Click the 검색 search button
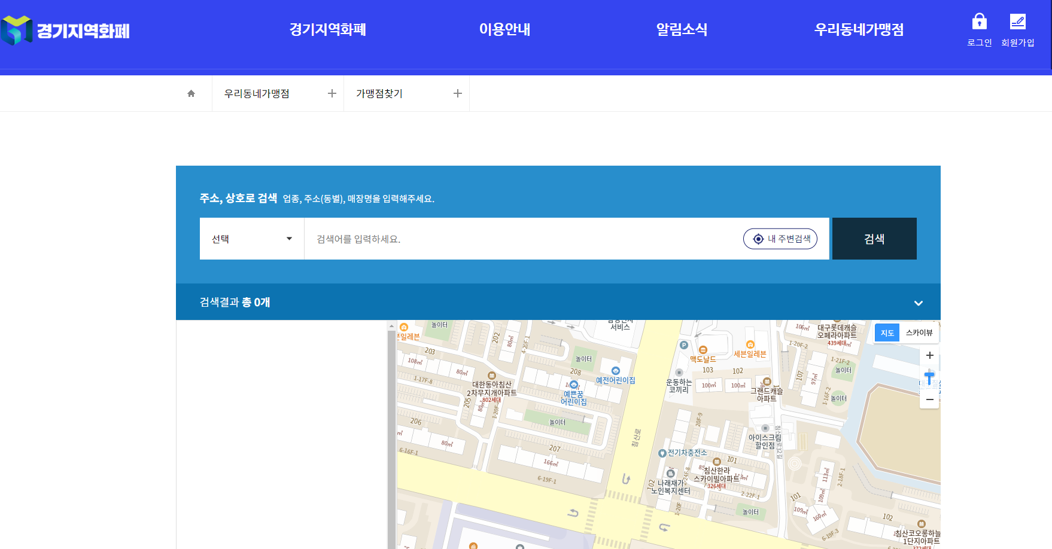This screenshot has height=549, width=1052. 874,239
